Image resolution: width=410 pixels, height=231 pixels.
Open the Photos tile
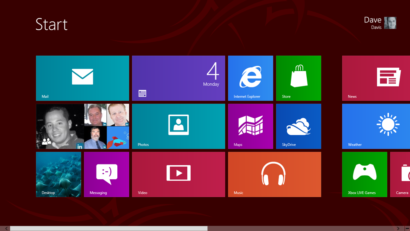(x=179, y=126)
